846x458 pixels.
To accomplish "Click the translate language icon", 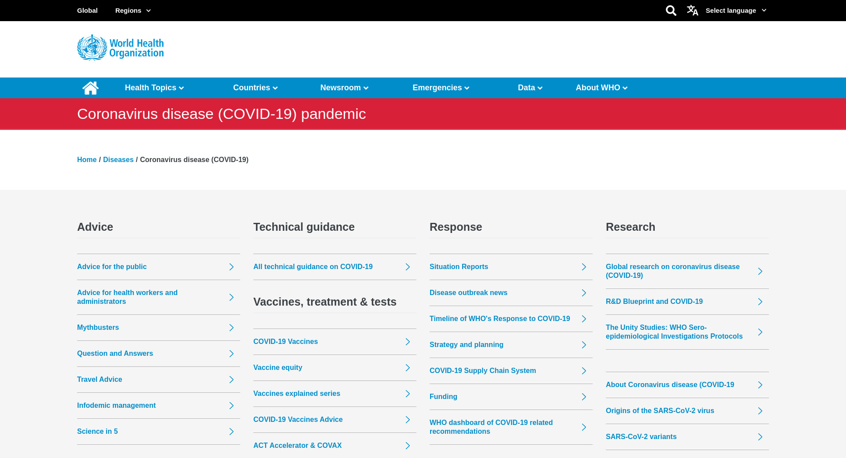I will click(x=692, y=11).
